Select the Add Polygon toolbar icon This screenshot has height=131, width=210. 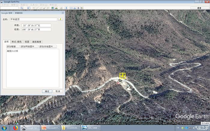pyautogui.click(x=37, y=8)
